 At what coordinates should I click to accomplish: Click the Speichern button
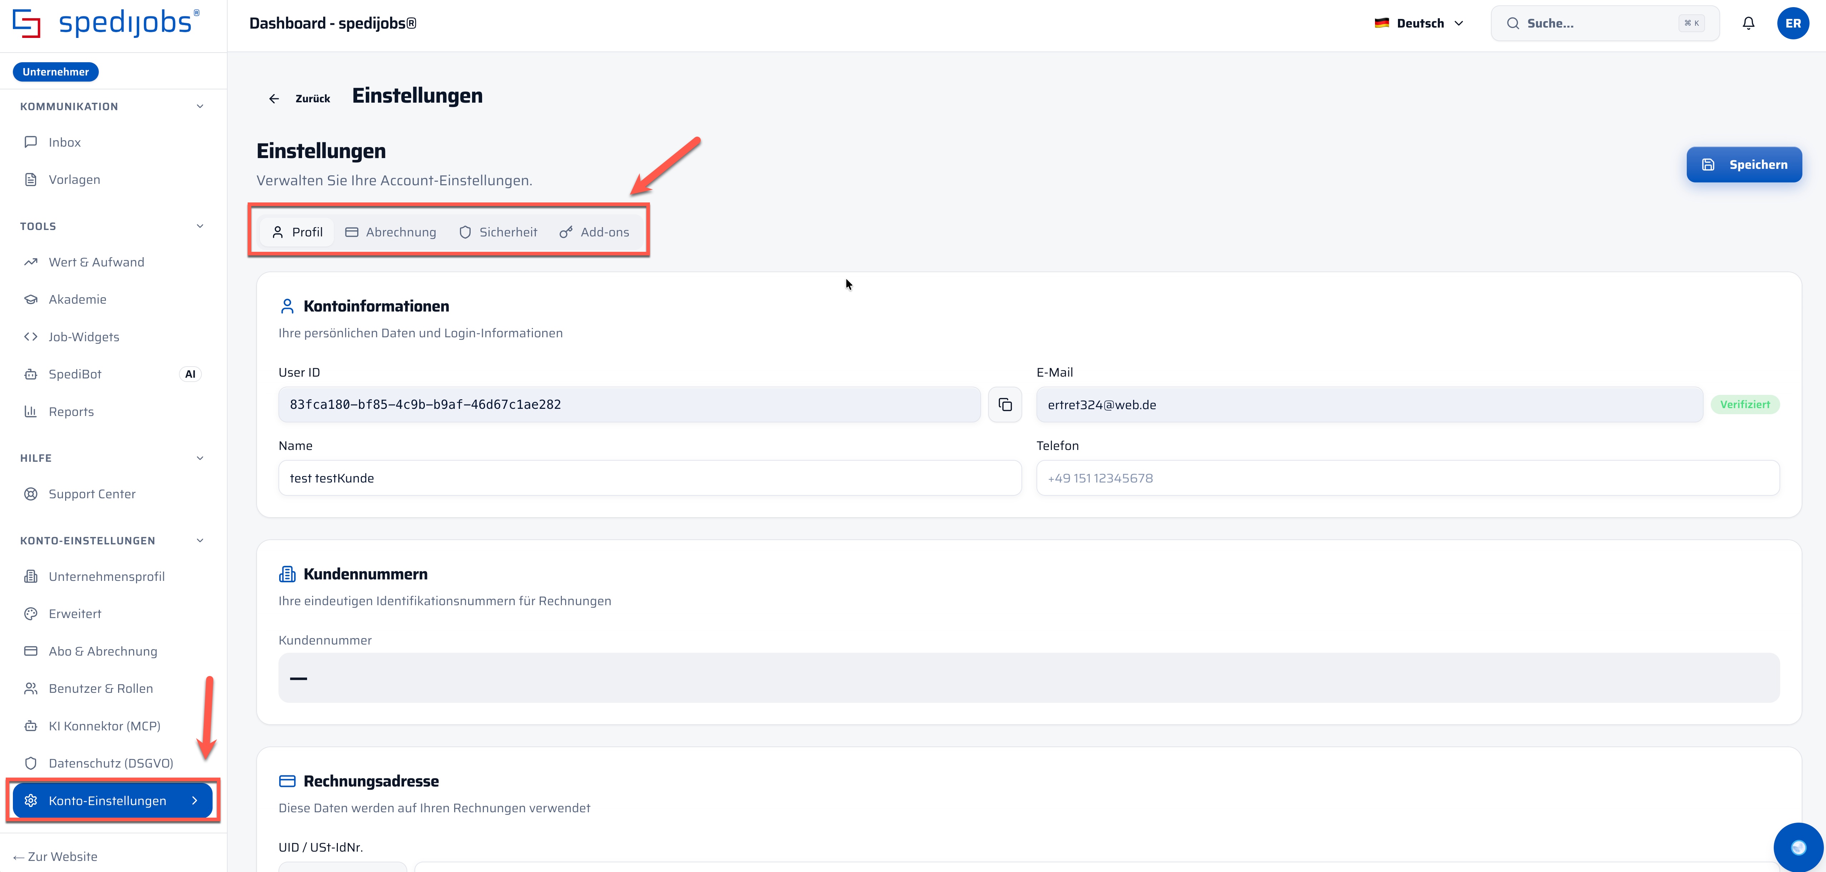1744,164
